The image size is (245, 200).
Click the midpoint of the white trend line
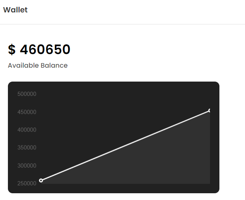point(125,145)
